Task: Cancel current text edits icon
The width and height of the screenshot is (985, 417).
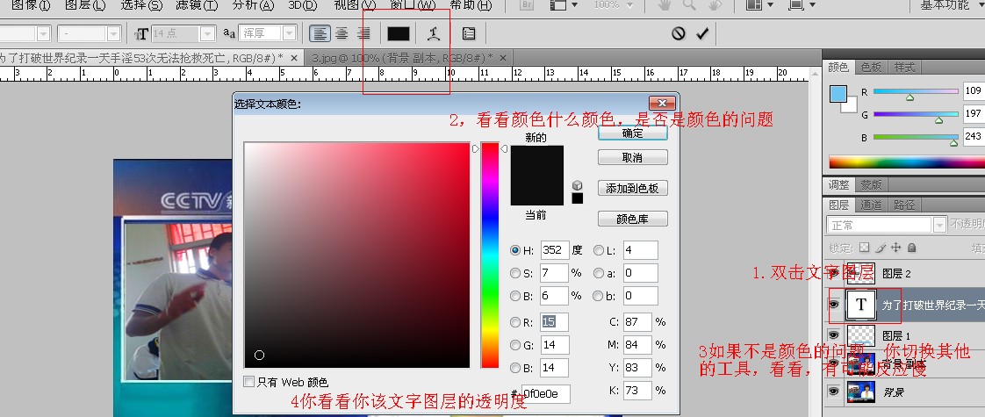Action: (678, 33)
